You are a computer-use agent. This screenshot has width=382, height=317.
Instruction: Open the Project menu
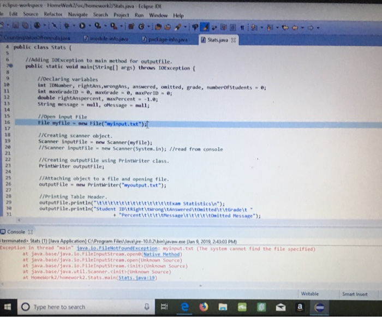[x=121, y=15]
